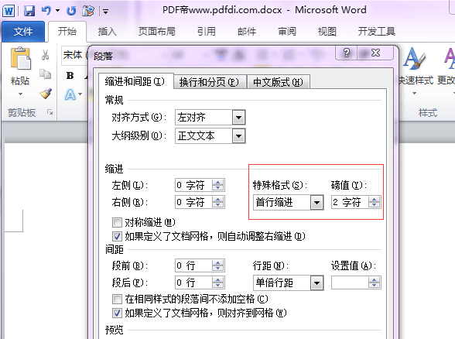The height and width of the screenshot is (339, 455).
Task: Click the Redo icon in title bar
Action: point(71,11)
